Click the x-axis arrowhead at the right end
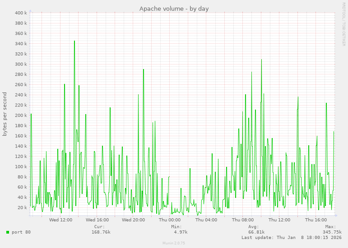Screen dimensions: 348x248 click(x=336, y=215)
